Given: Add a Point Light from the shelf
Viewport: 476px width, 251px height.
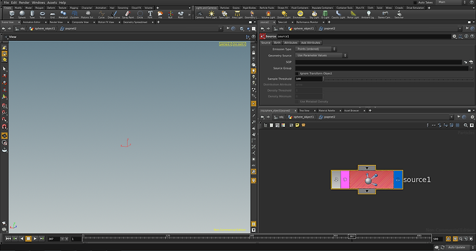Looking at the screenshot, I should [x=212, y=15].
